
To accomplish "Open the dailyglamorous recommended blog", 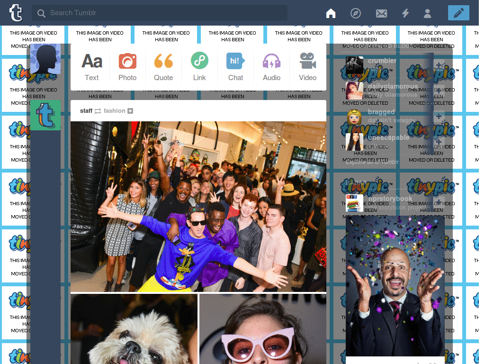I will coord(393,86).
